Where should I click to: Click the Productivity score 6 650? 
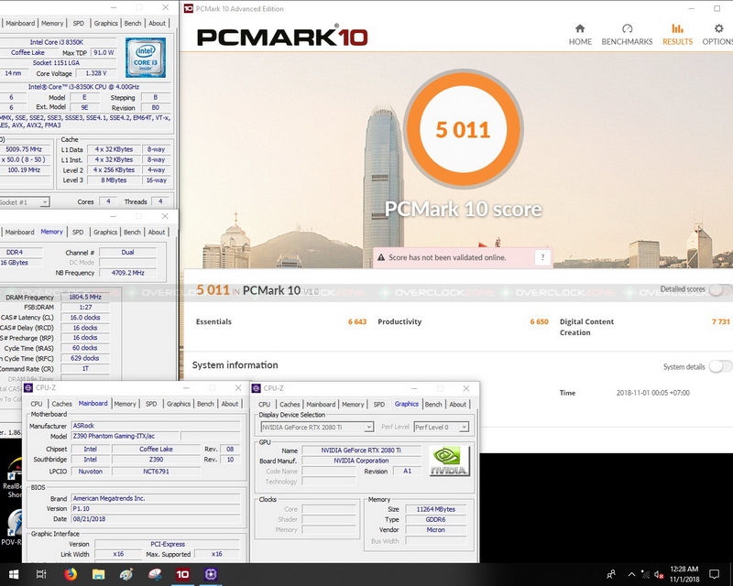point(539,321)
